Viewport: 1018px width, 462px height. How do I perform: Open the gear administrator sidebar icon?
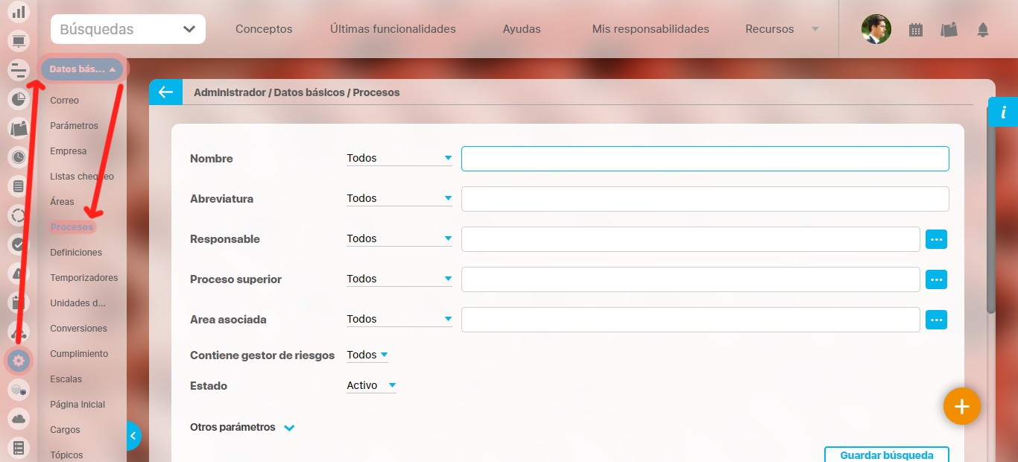(19, 361)
